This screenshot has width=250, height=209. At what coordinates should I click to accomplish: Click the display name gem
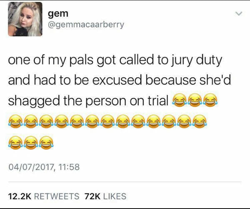click(58, 14)
